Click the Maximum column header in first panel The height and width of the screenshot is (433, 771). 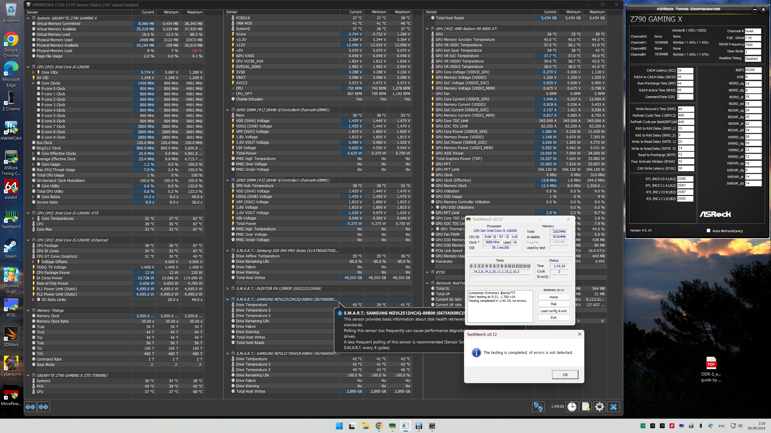[x=195, y=12]
